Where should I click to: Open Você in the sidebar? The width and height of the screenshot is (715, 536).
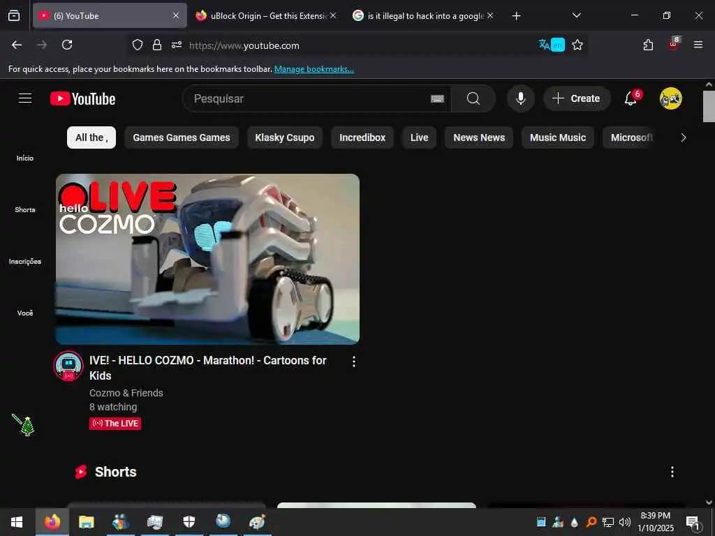(x=25, y=313)
